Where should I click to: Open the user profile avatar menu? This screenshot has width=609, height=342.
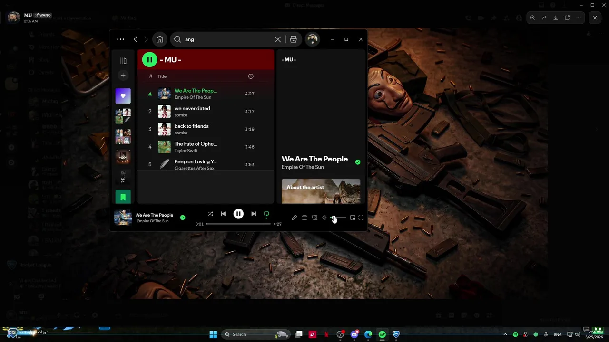(312, 39)
